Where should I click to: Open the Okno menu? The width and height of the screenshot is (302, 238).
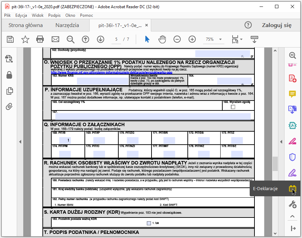70,15
